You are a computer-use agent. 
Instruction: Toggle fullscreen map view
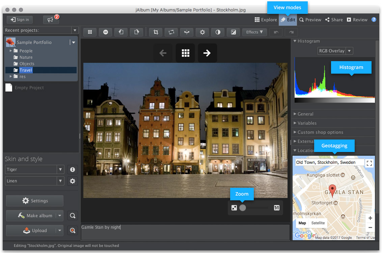click(369, 163)
